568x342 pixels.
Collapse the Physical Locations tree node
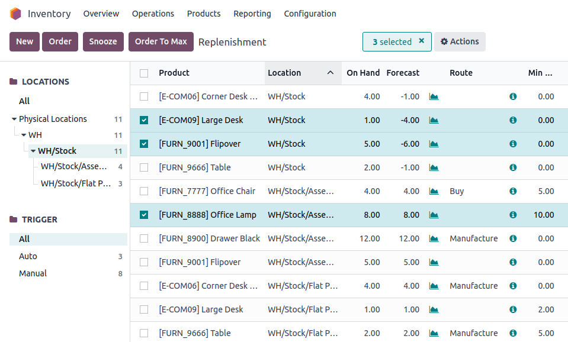pyautogui.click(x=14, y=119)
